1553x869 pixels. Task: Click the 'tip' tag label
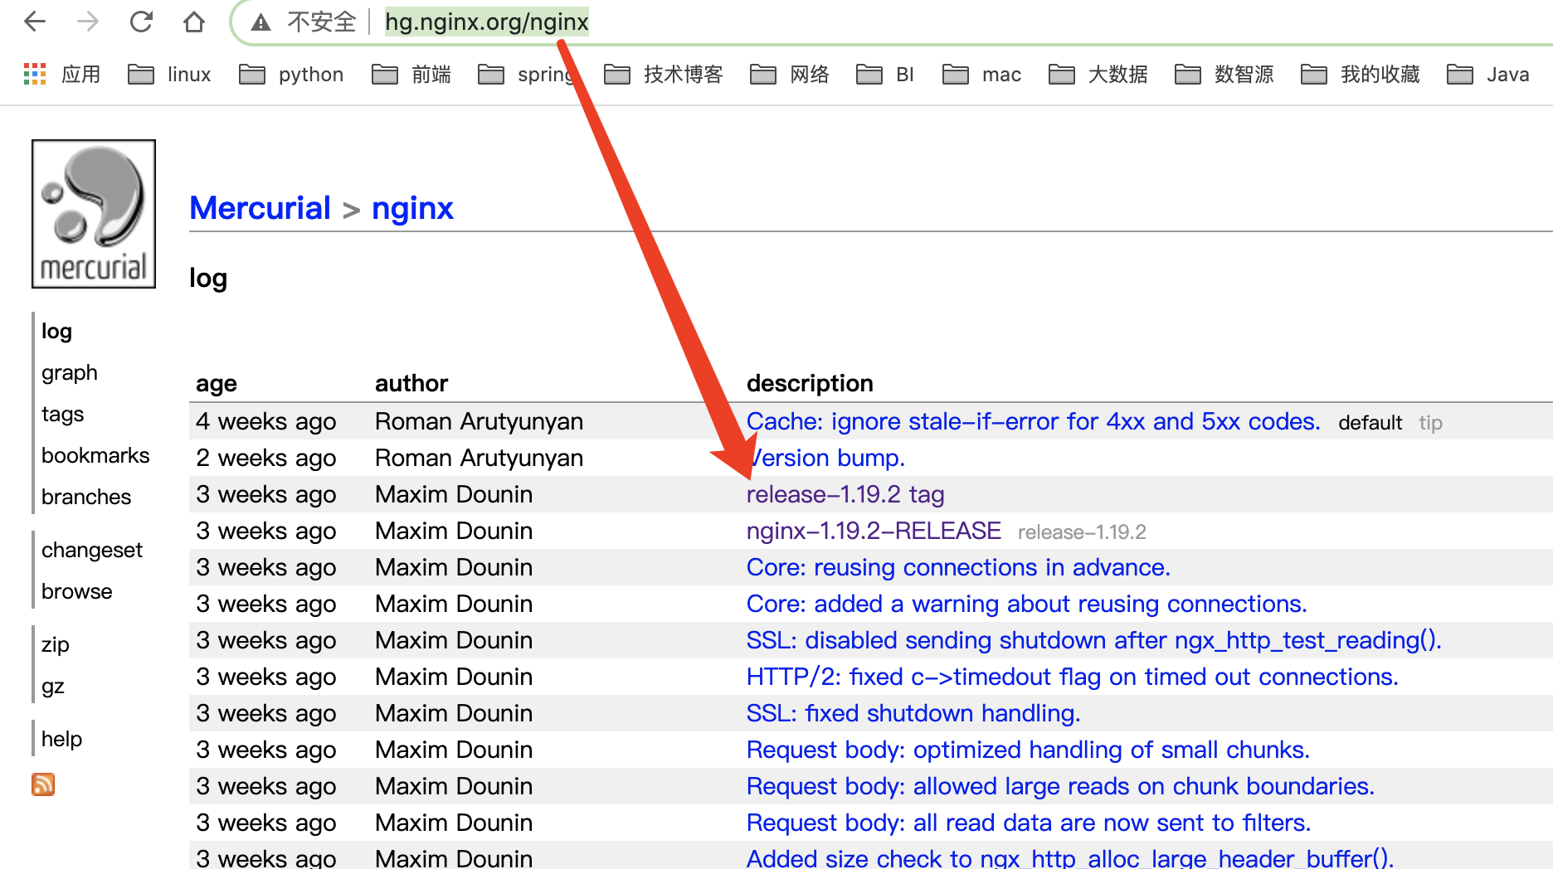point(1430,423)
